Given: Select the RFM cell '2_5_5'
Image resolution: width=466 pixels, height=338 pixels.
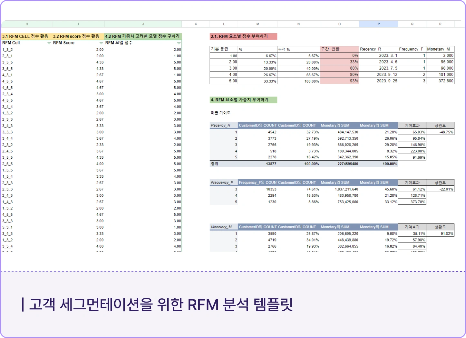Looking at the screenshot, I should tap(27, 164).
